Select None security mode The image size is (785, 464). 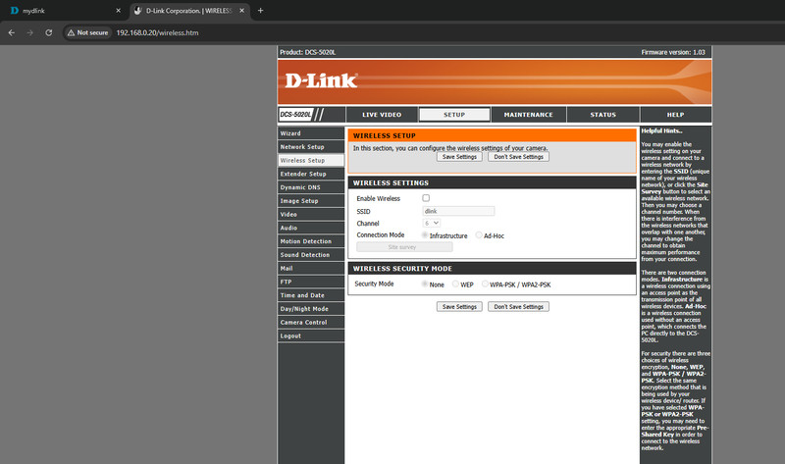pos(425,284)
